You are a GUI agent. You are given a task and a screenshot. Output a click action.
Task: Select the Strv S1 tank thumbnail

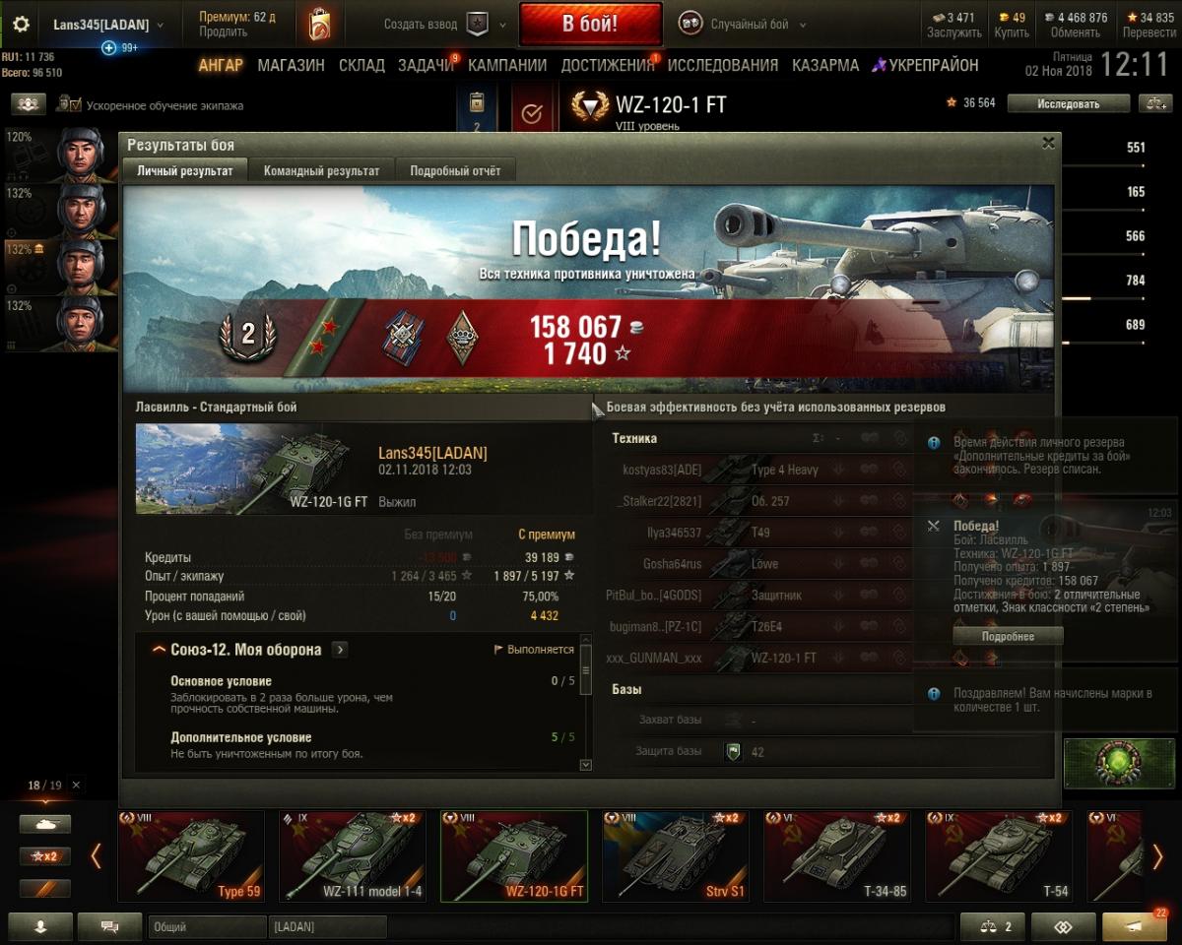point(676,855)
